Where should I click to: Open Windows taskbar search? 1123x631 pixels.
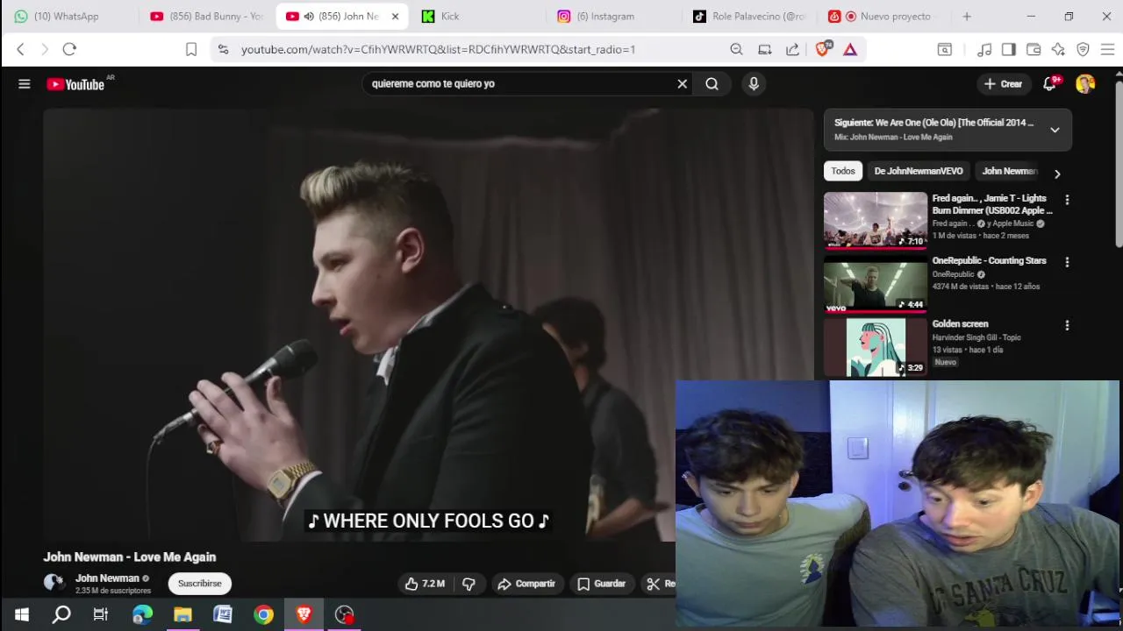(x=61, y=614)
